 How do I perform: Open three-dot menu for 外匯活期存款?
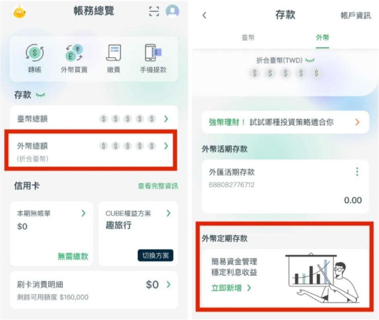[357, 172]
